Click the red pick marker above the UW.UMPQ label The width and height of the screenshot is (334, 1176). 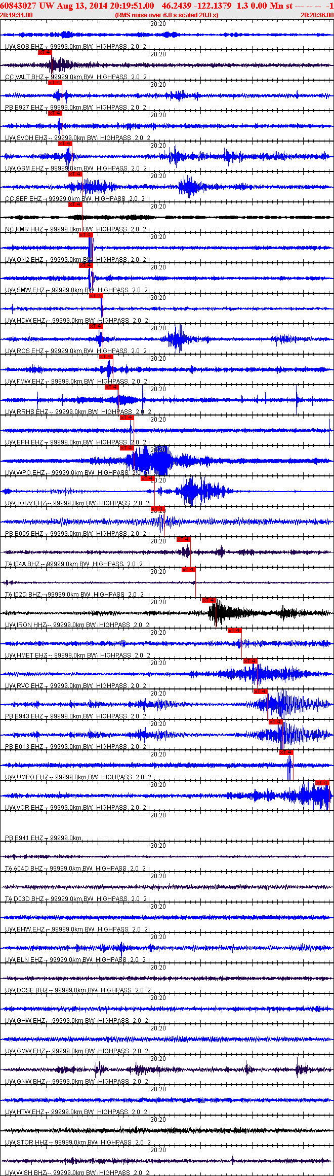click(x=286, y=752)
